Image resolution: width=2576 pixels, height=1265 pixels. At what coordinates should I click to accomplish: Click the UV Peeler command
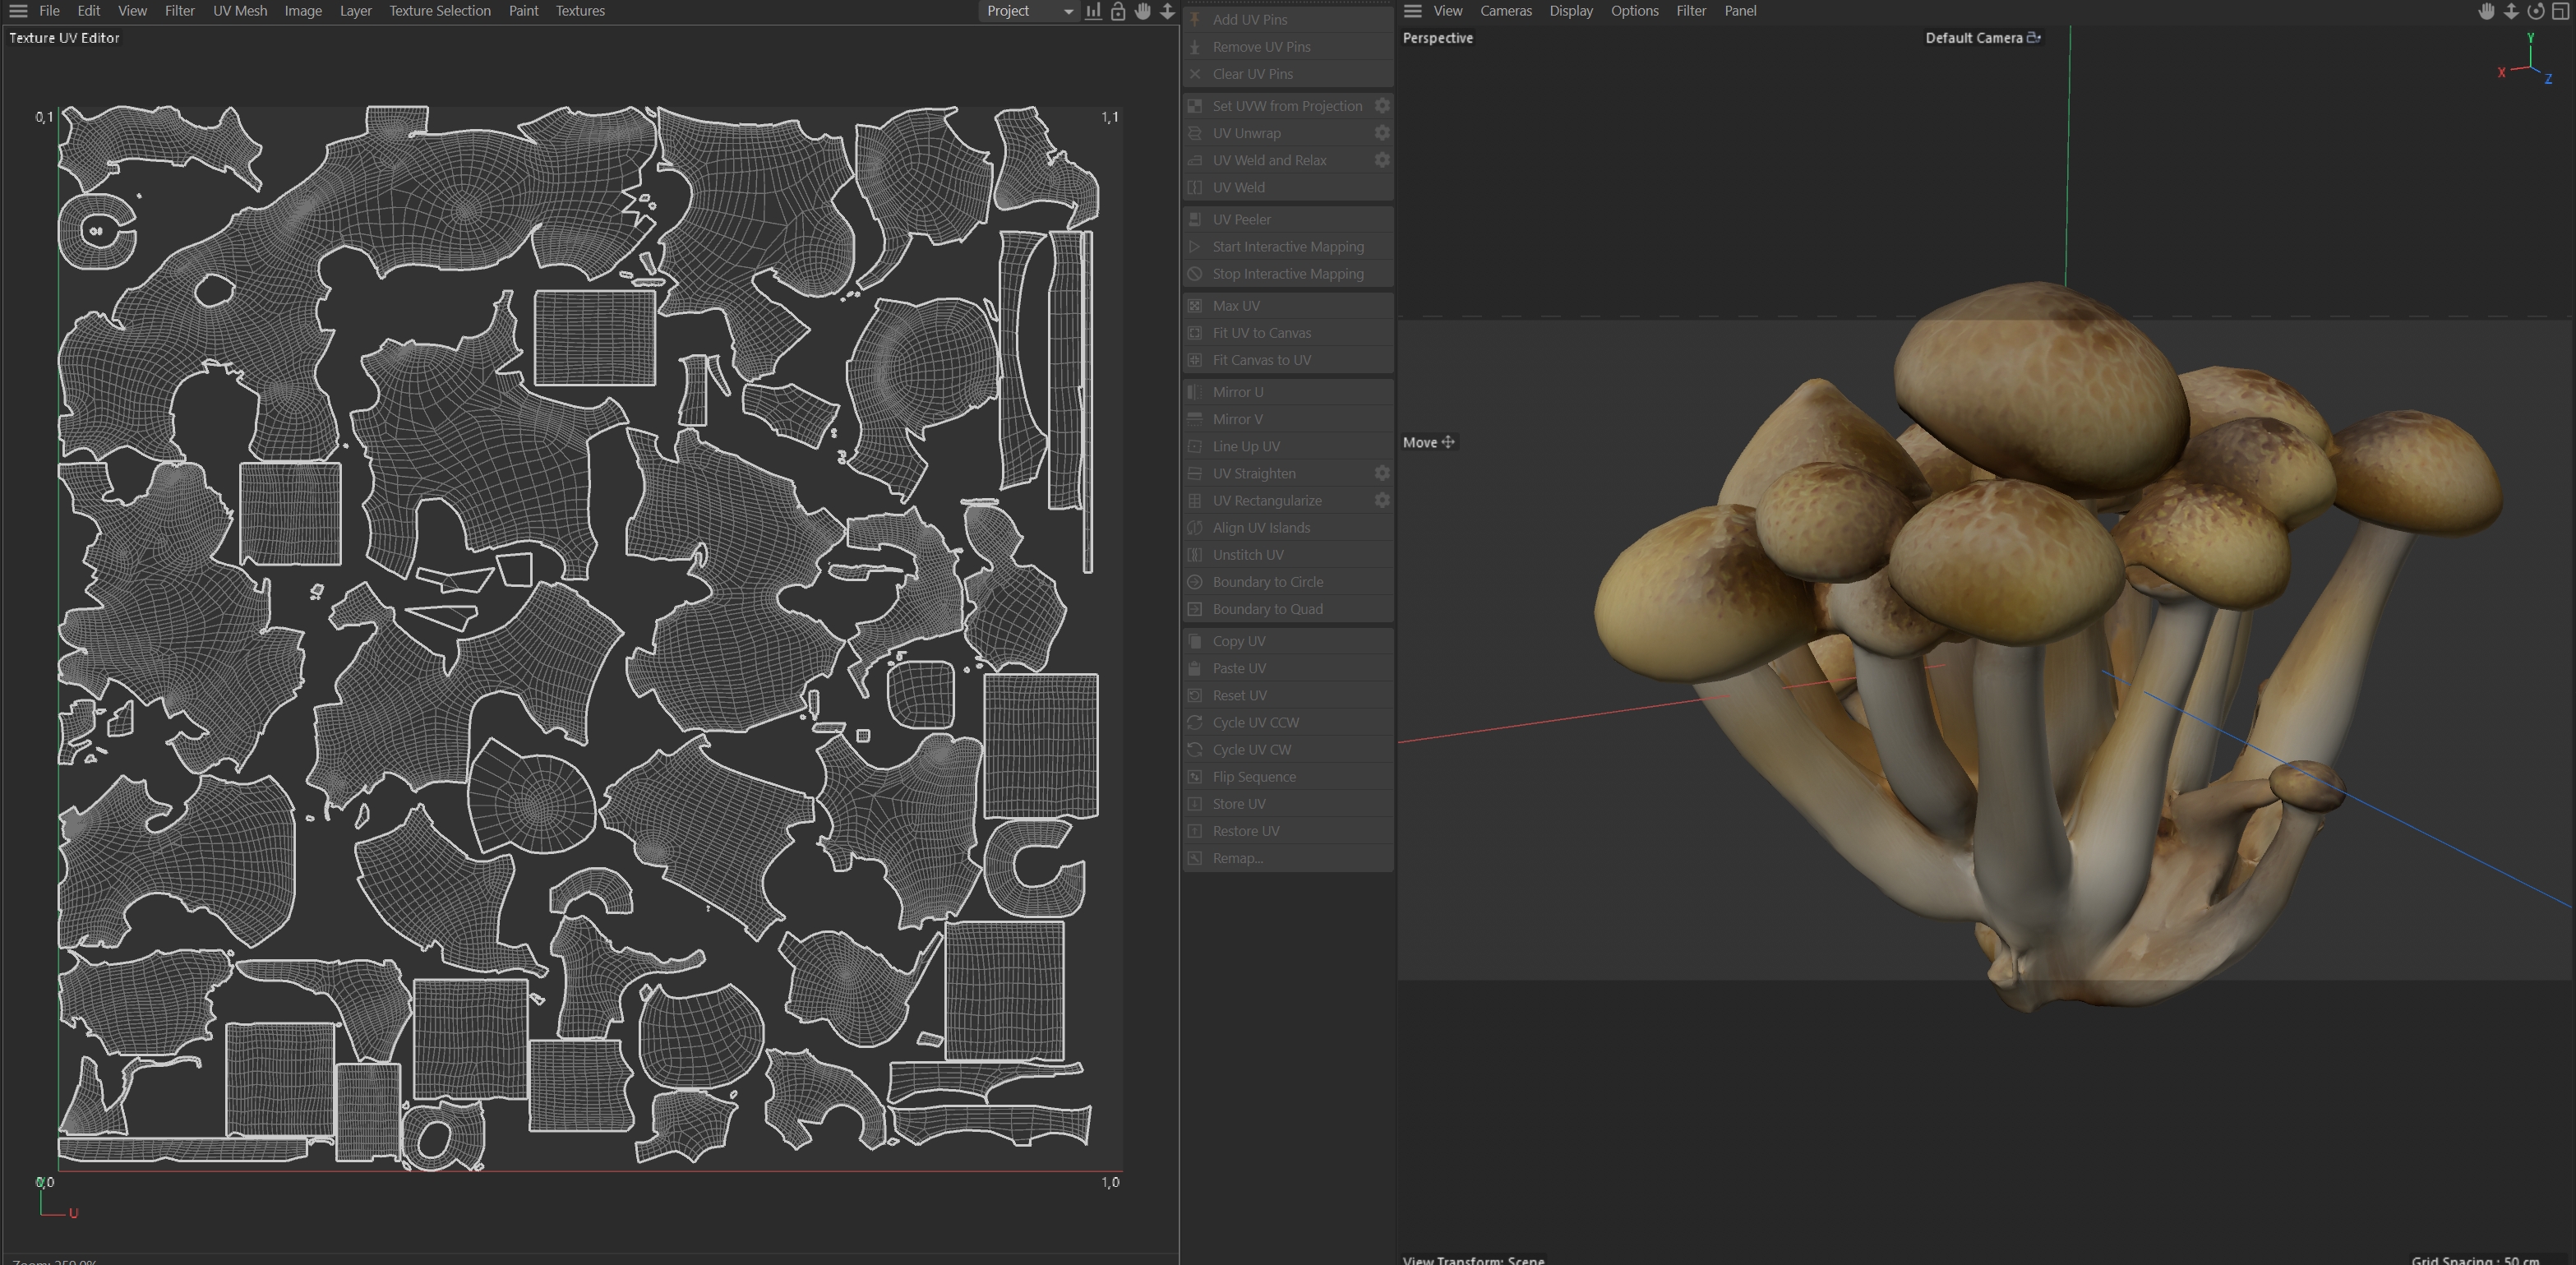(x=1241, y=219)
